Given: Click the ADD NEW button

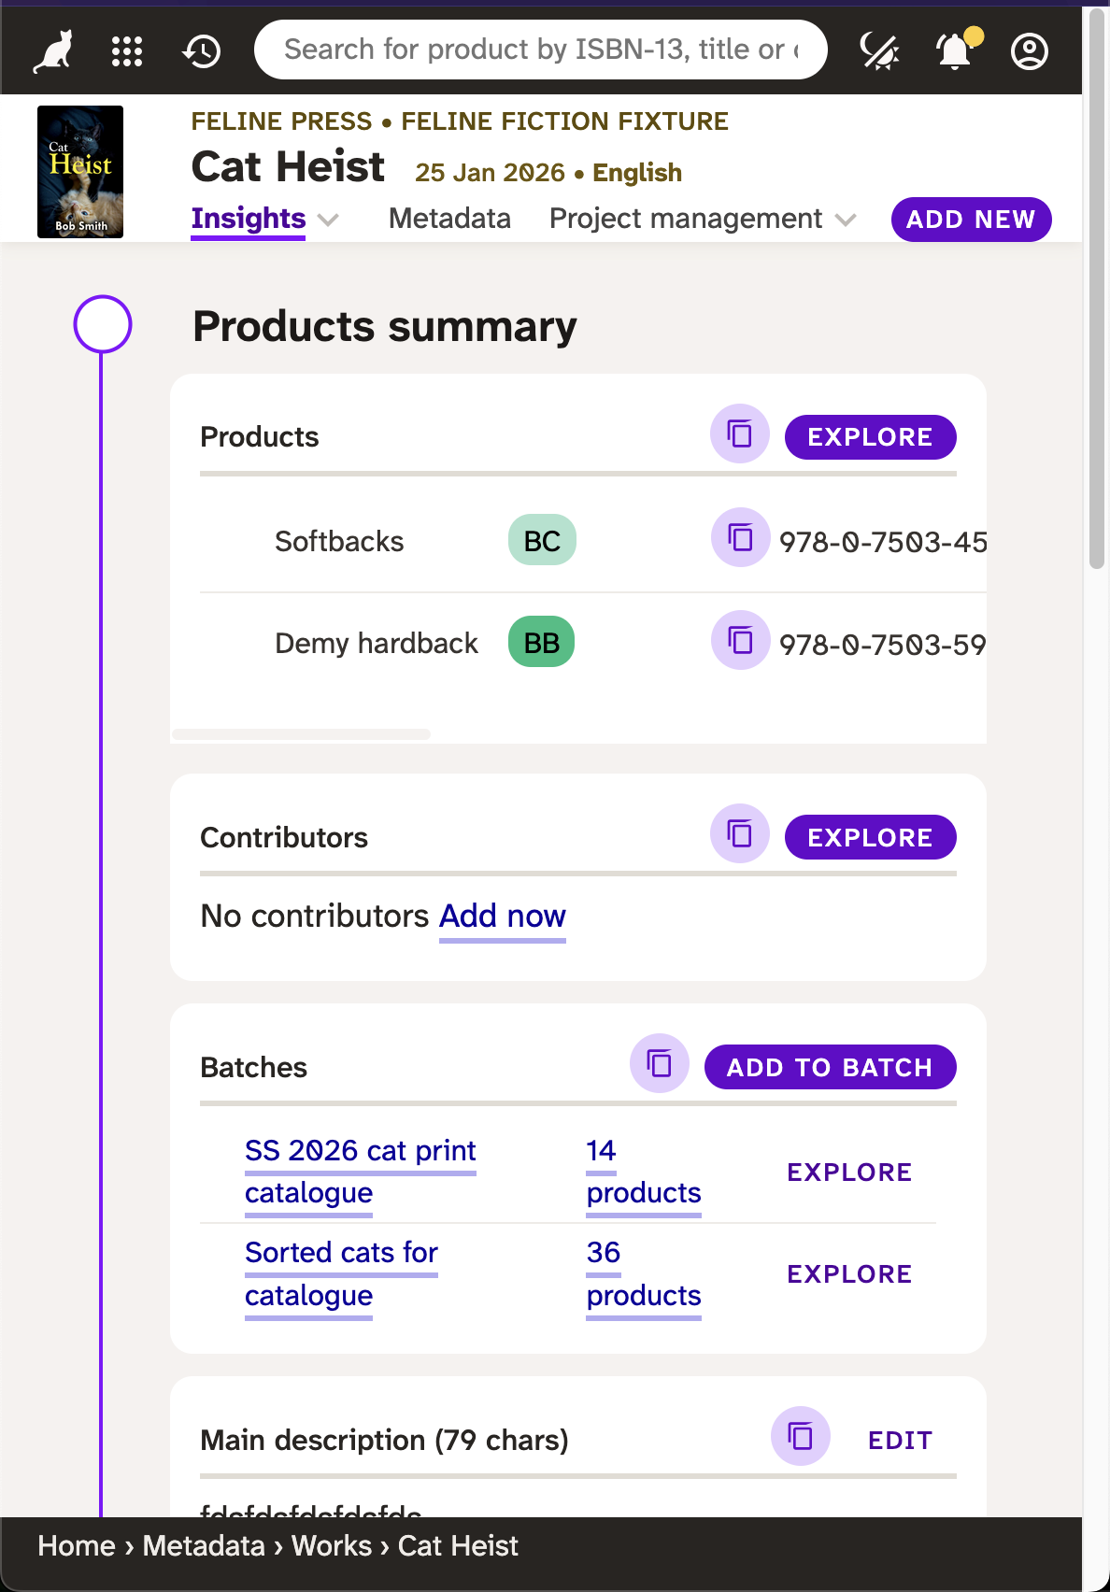Looking at the screenshot, I should point(971,220).
